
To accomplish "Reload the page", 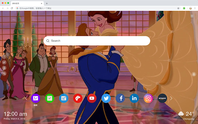I will pos(12,8).
